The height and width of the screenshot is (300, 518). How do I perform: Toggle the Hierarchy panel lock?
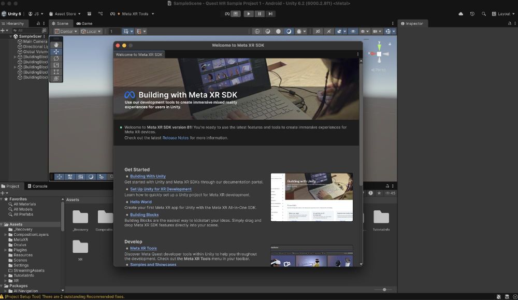tap(38, 23)
